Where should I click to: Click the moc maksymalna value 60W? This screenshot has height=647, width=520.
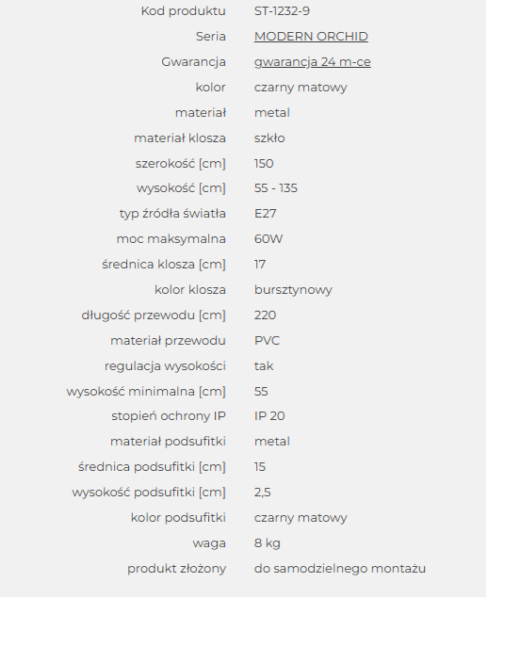pyautogui.click(x=268, y=239)
